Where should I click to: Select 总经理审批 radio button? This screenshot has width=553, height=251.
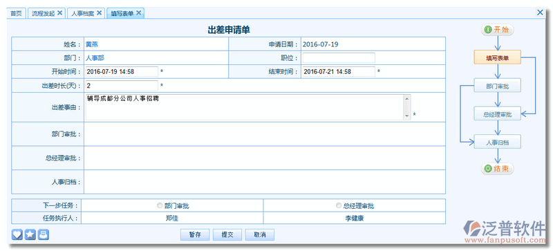coord(339,205)
